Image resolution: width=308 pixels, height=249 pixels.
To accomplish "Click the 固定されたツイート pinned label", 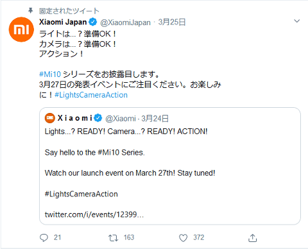I will (x=69, y=11).
